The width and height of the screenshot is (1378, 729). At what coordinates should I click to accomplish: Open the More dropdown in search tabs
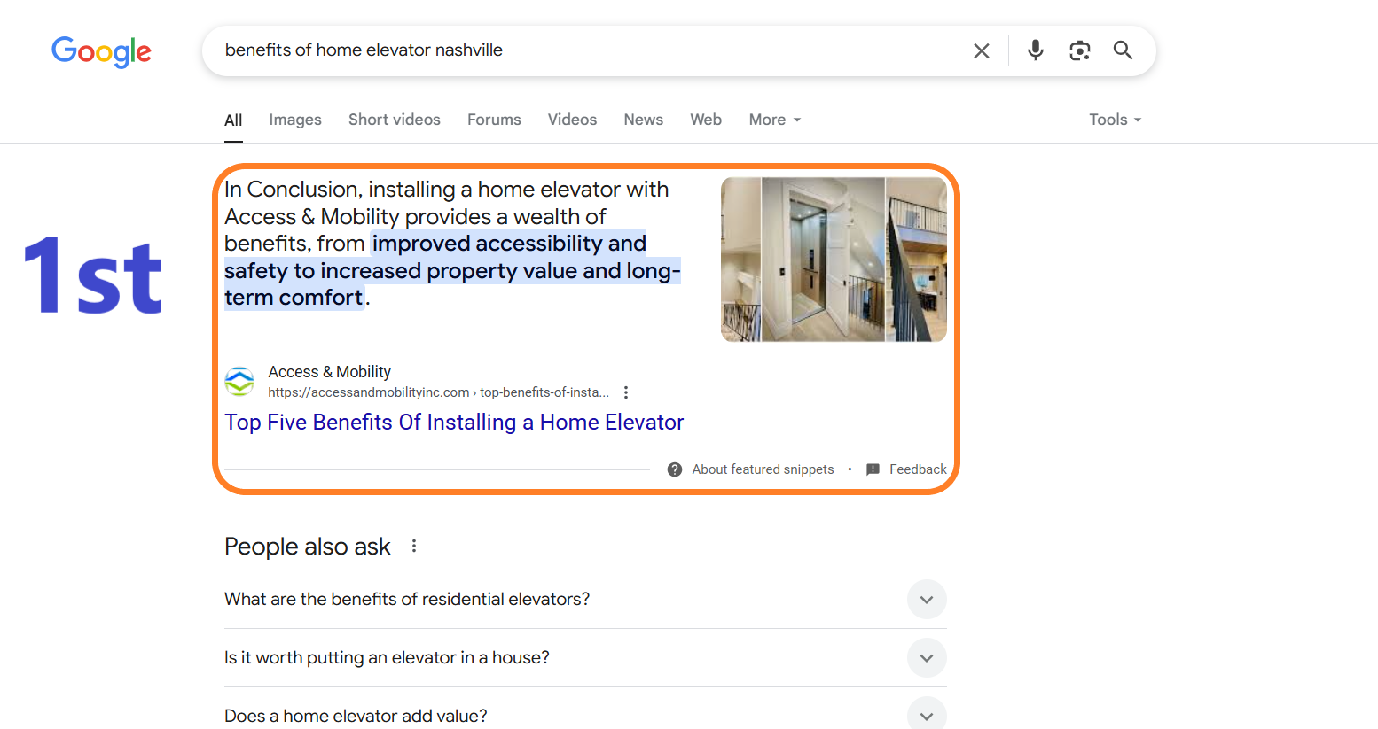tap(775, 120)
